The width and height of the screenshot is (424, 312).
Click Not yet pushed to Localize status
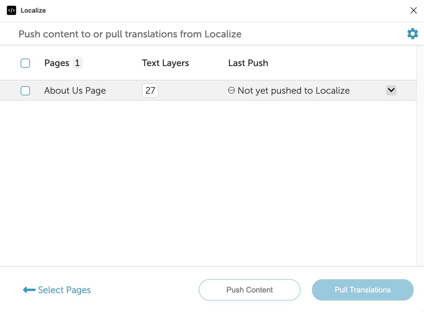pyautogui.click(x=293, y=91)
